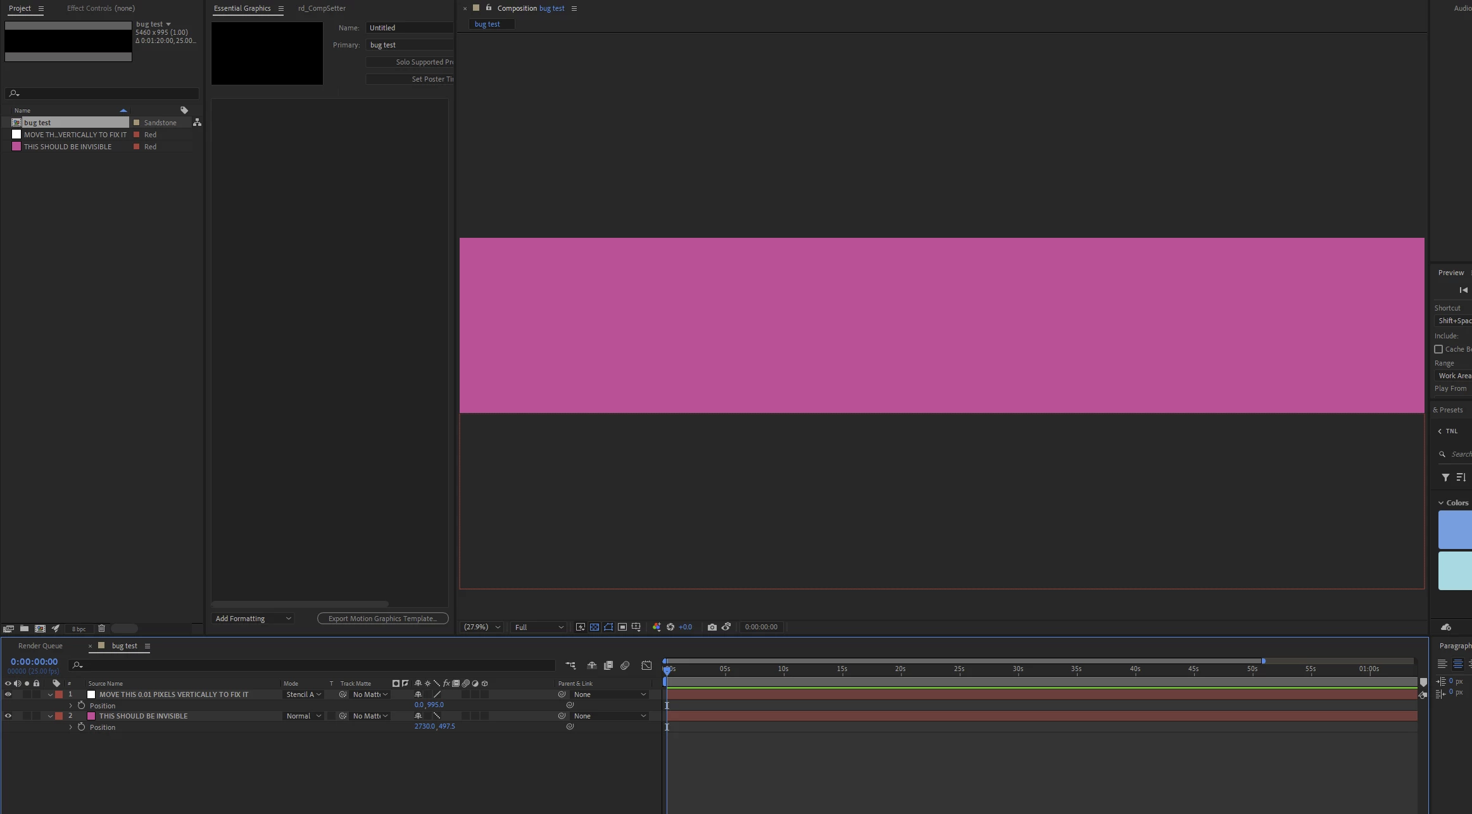Click the Essential Graphics Name input field
The height and width of the screenshot is (814, 1472).
coord(410,28)
